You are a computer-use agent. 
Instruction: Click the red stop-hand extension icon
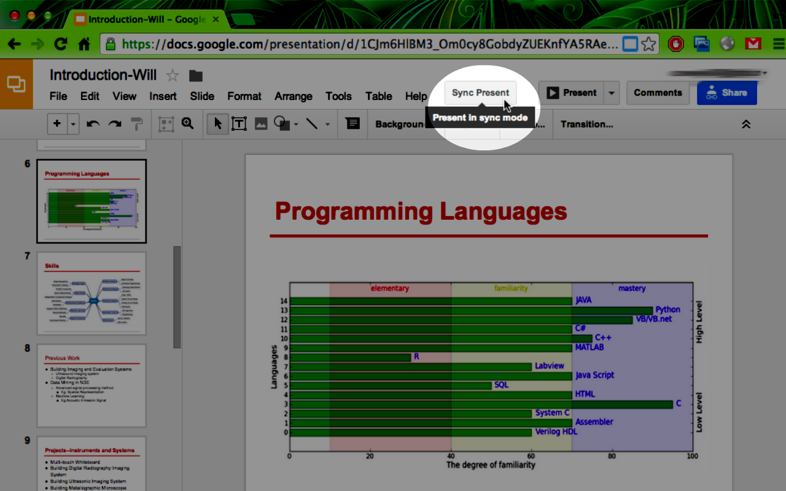pyautogui.click(x=675, y=44)
